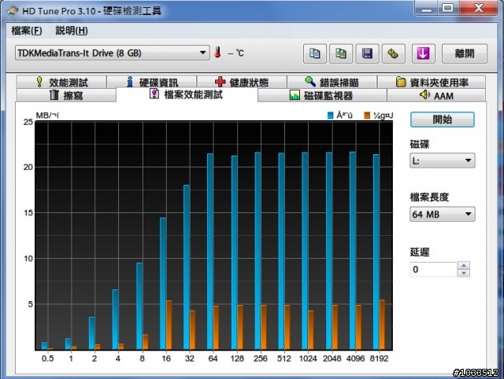This screenshot has height=379, width=504.
Task: Switch to the AAM tab
Action: (436, 95)
